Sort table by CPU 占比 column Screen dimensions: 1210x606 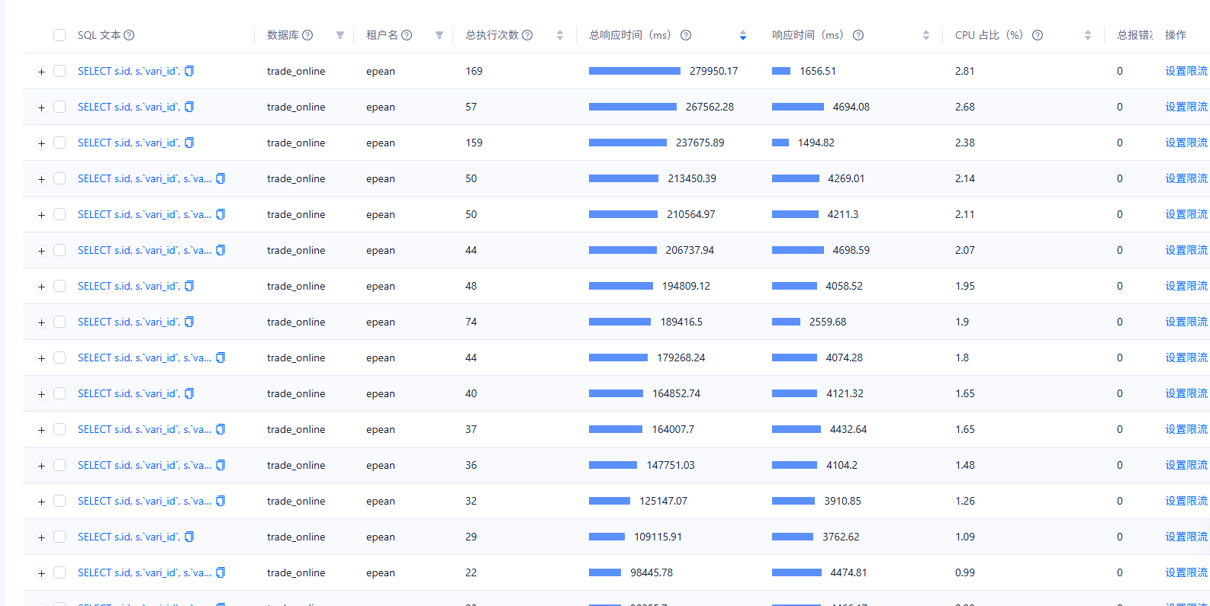tap(1088, 35)
